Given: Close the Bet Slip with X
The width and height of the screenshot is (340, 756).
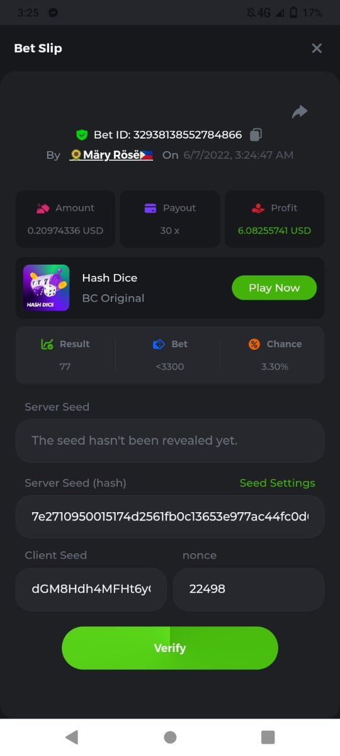Looking at the screenshot, I should pos(317,49).
